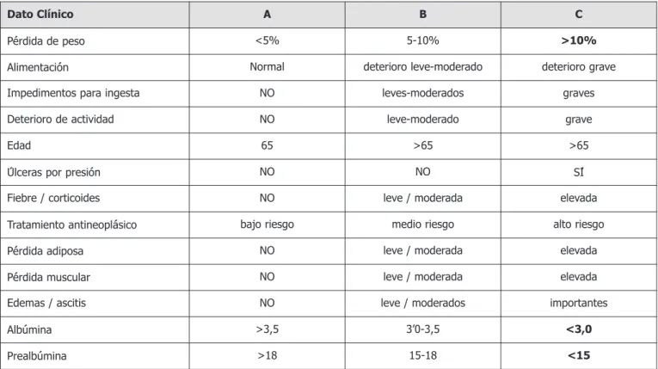Viewport: 658px width, 369px height.
Task: Select the column A header cell
Action: pyautogui.click(x=267, y=15)
